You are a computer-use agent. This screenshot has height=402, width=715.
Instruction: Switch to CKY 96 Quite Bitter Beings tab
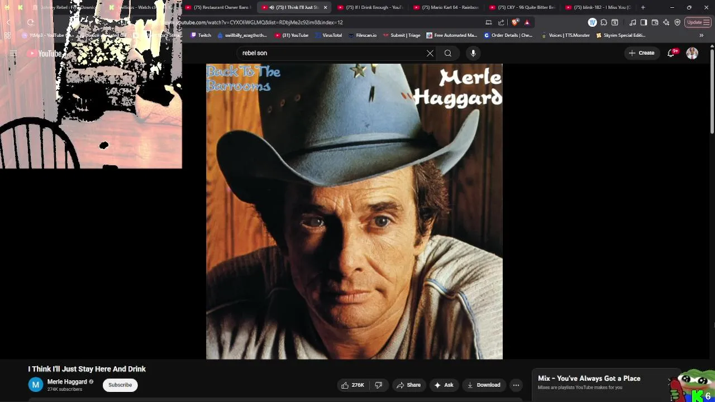(x=522, y=7)
